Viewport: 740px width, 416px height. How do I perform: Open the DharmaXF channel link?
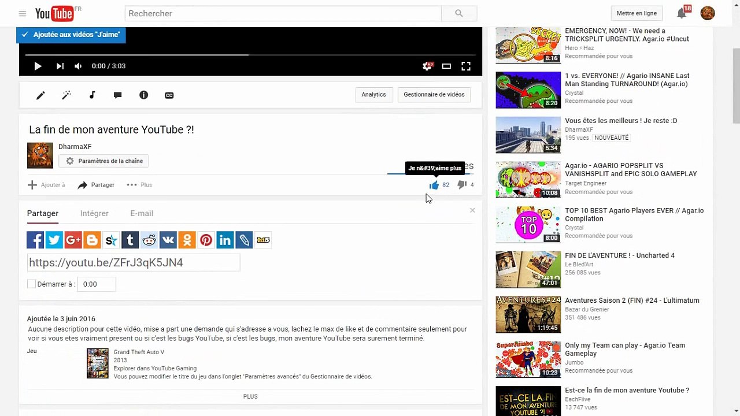[x=75, y=147]
